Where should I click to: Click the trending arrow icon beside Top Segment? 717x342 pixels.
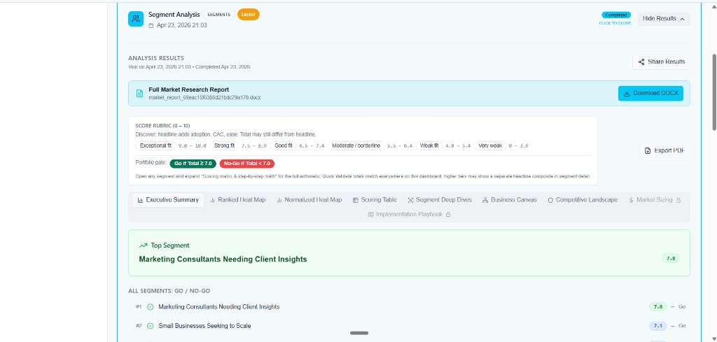143,245
